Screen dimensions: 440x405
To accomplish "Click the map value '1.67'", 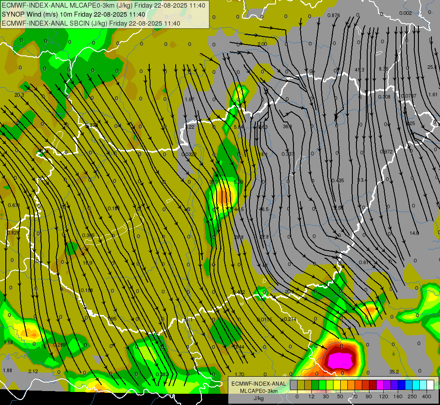I will tap(189, 99).
